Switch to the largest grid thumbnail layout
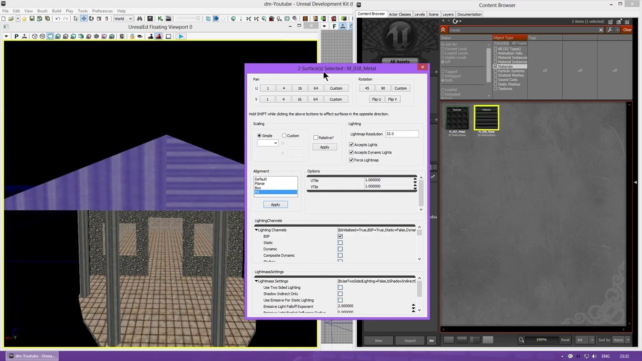Viewport: 642px width, 361px height. tap(488, 340)
